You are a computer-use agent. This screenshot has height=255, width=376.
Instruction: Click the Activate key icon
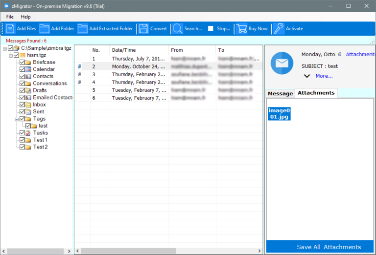[x=279, y=28]
